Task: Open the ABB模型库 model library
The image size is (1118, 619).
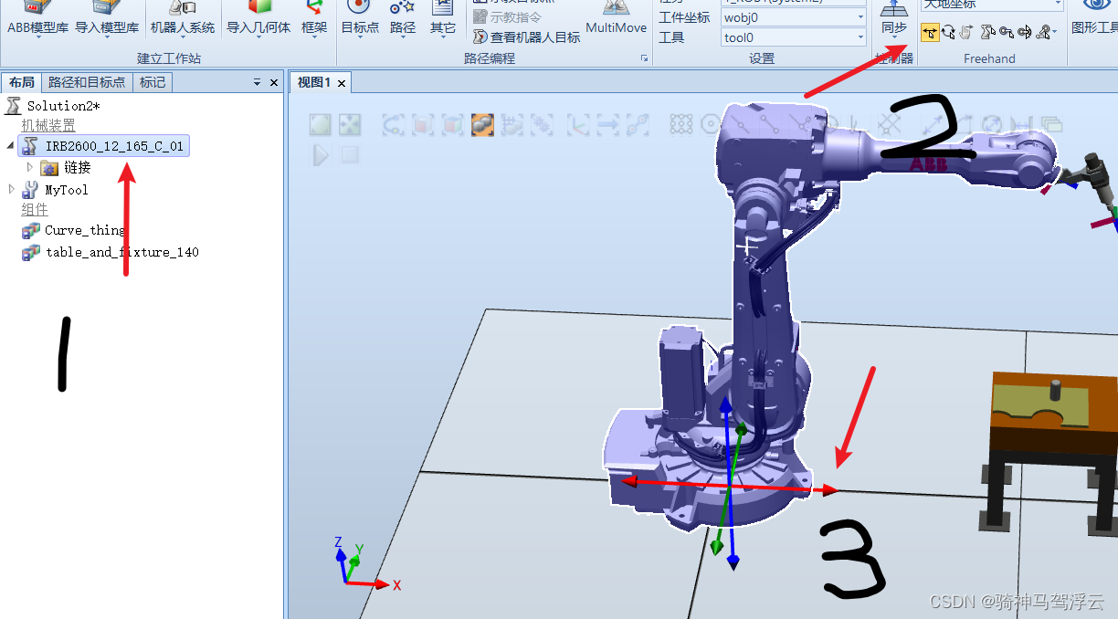Action: click(x=37, y=19)
